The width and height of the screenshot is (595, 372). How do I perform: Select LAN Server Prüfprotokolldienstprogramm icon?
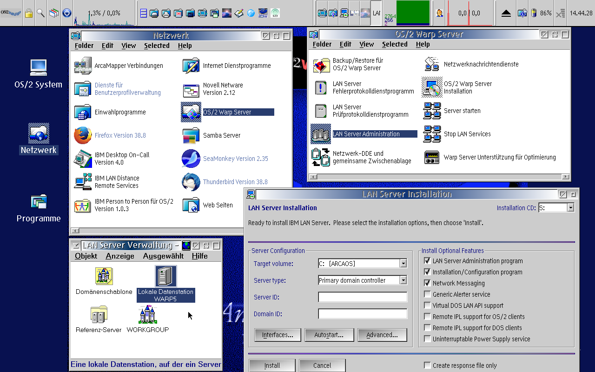pyautogui.click(x=321, y=111)
